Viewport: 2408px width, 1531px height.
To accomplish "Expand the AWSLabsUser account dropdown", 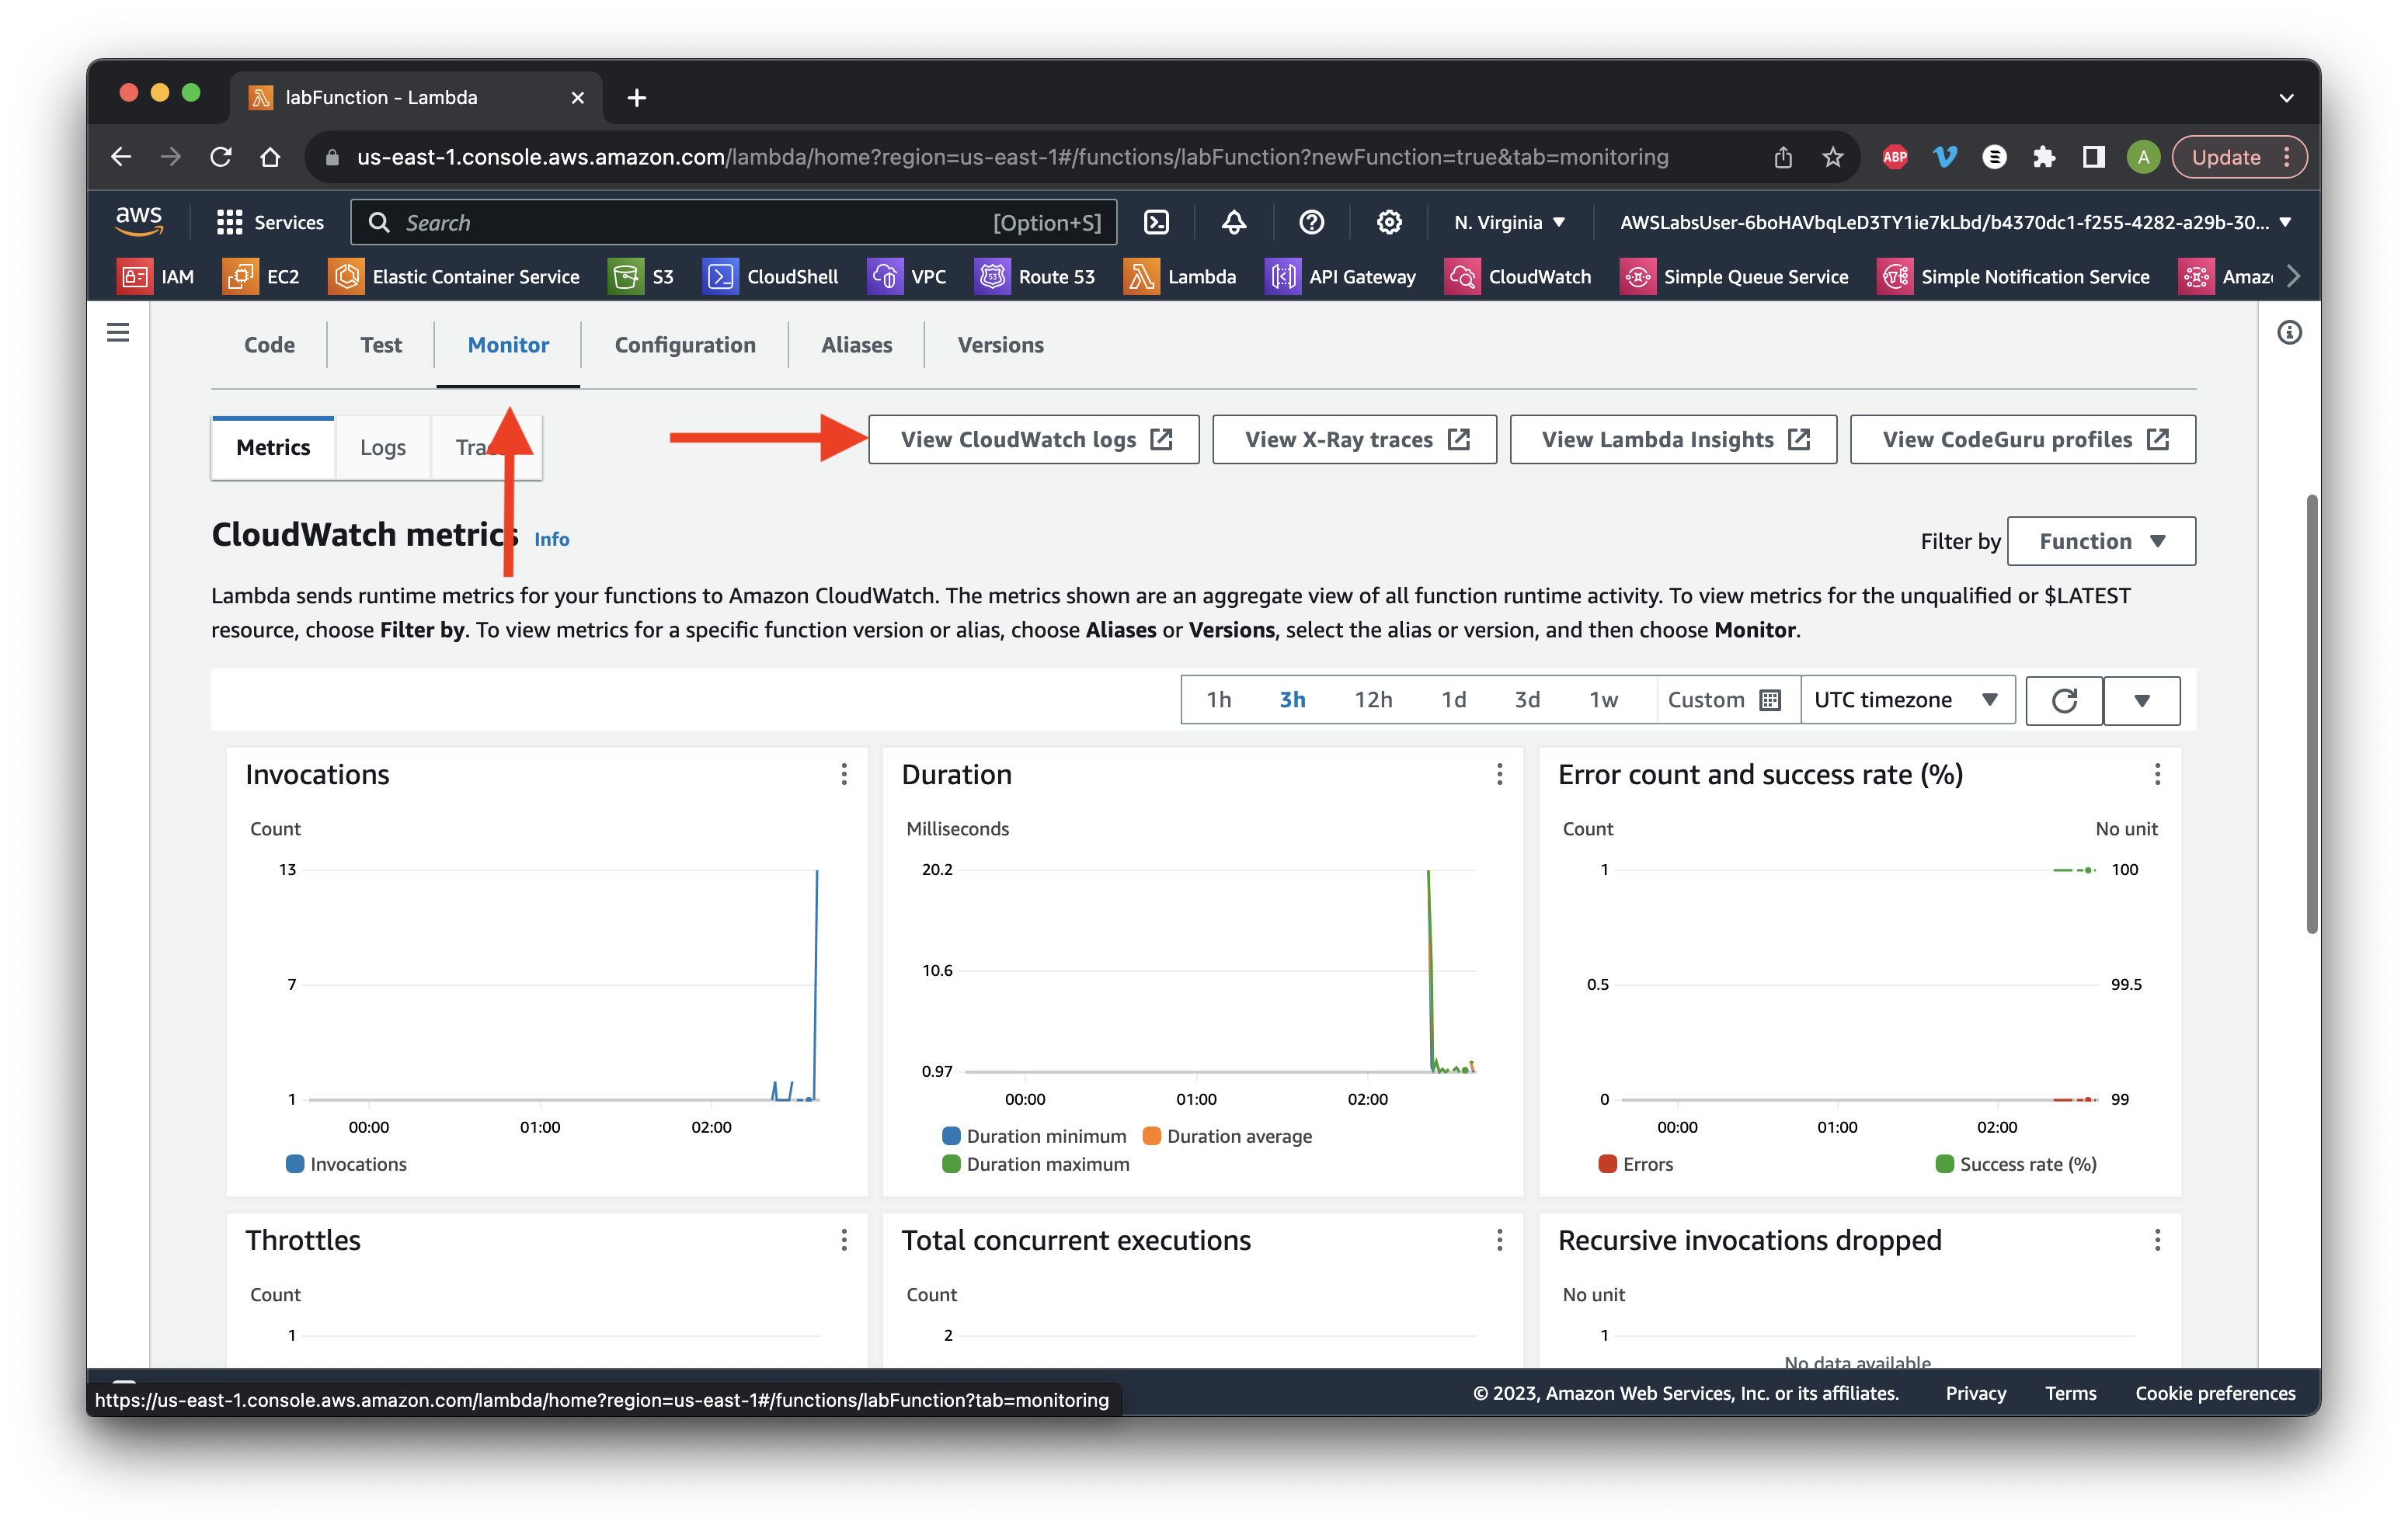I will click(x=1955, y=222).
